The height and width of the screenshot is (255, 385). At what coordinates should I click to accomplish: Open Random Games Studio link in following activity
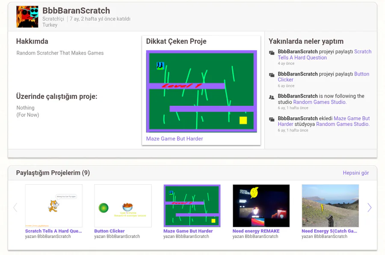(320, 102)
